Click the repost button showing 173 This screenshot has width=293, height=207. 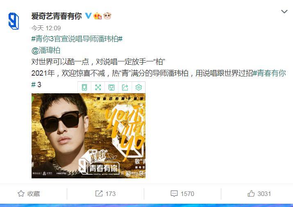coord(105,194)
